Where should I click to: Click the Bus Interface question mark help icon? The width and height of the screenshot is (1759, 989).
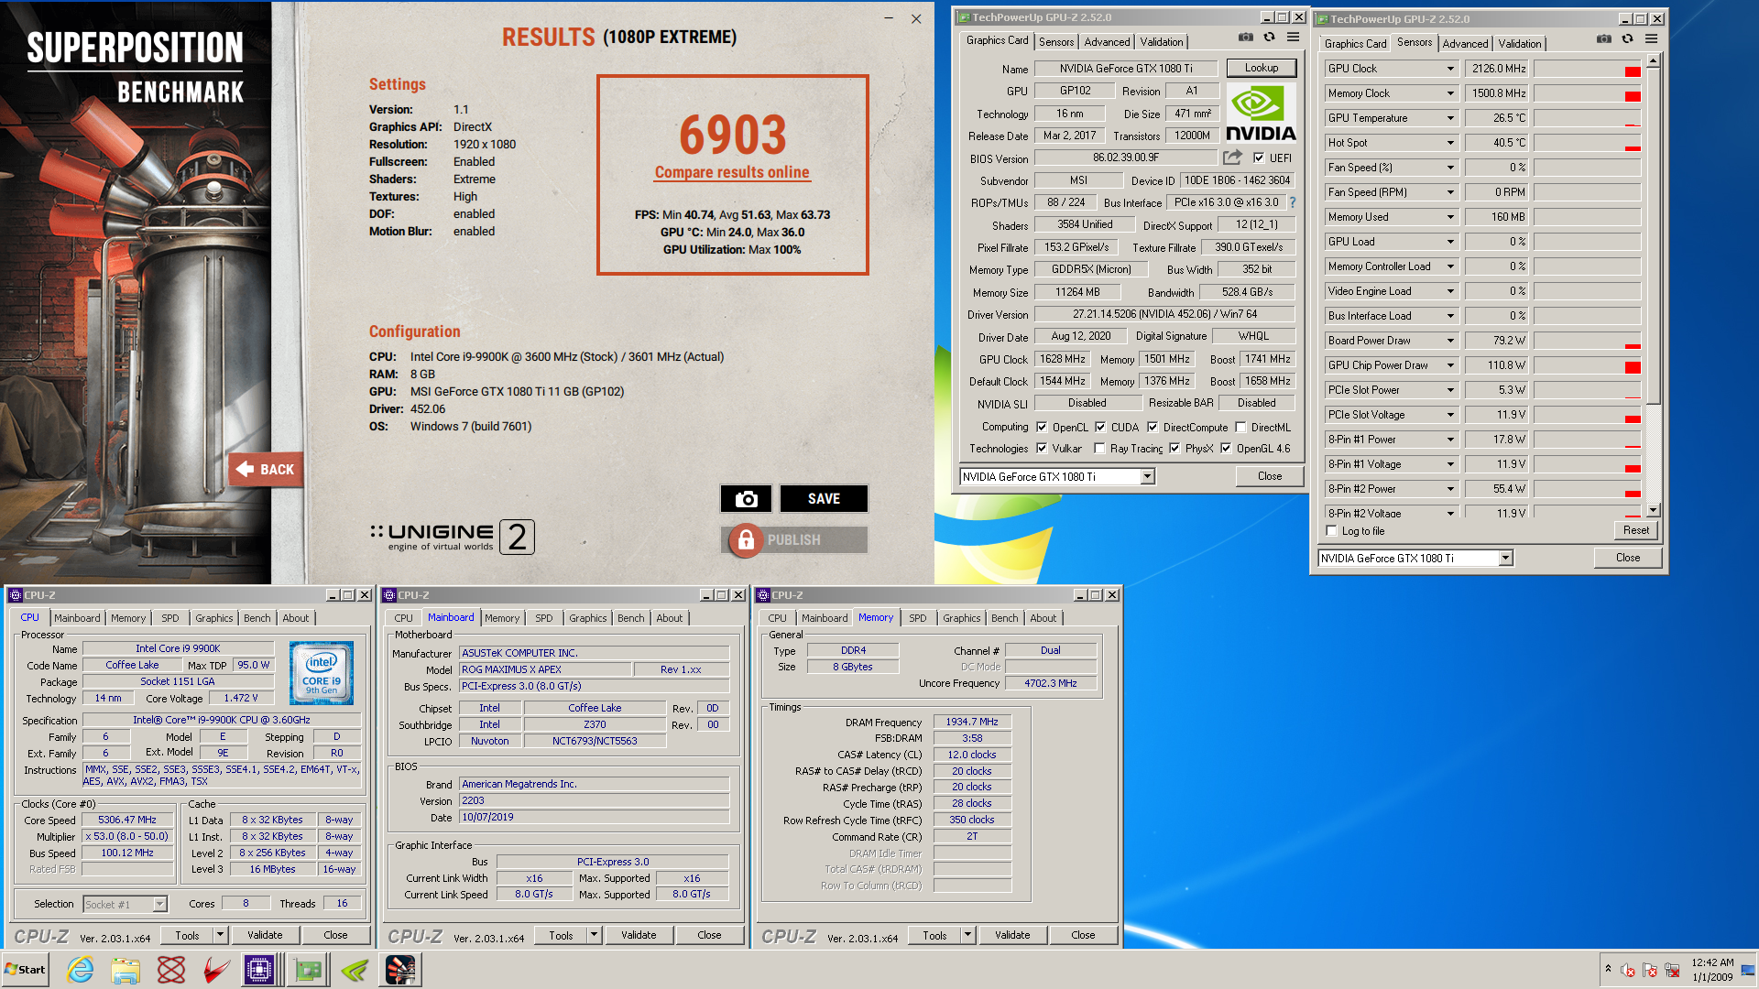click(1293, 202)
